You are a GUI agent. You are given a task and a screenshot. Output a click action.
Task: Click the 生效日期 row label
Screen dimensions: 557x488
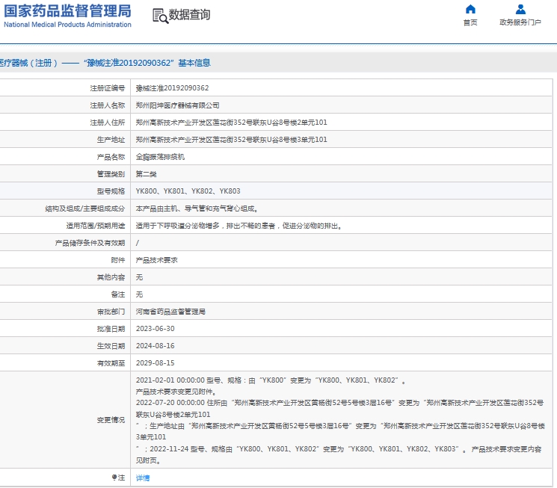pyautogui.click(x=111, y=345)
